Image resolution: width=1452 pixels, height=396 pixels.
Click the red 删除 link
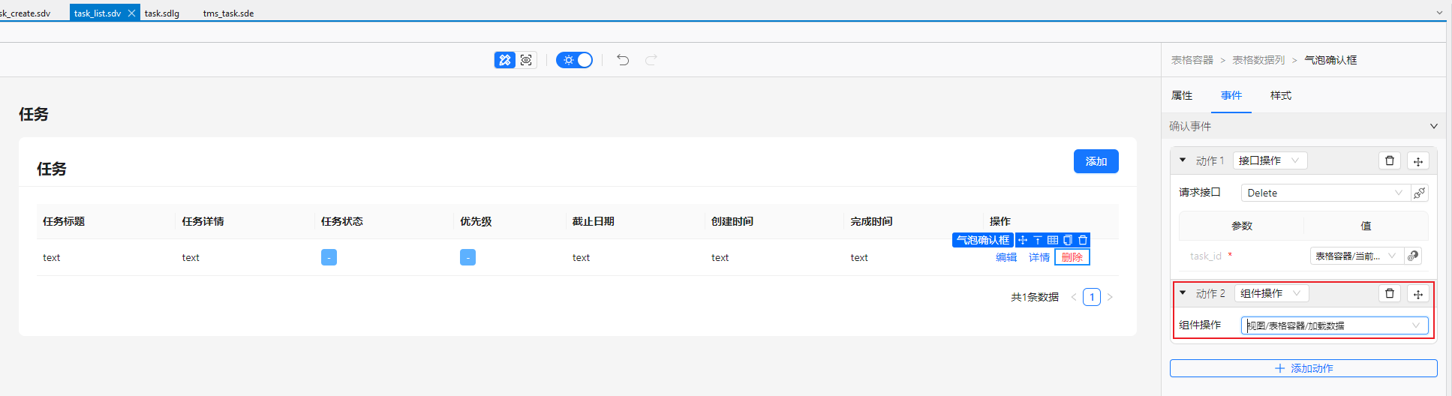pos(1072,257)
